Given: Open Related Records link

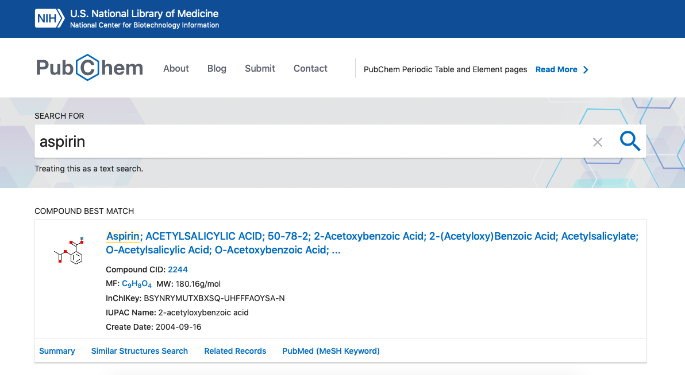Looking at the screenshot, I should 235,351.
